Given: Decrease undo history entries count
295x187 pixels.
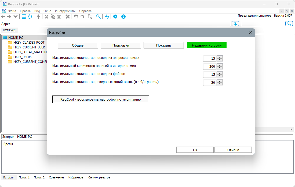Looking at the screenshot, I should click(x=220, y=68).
